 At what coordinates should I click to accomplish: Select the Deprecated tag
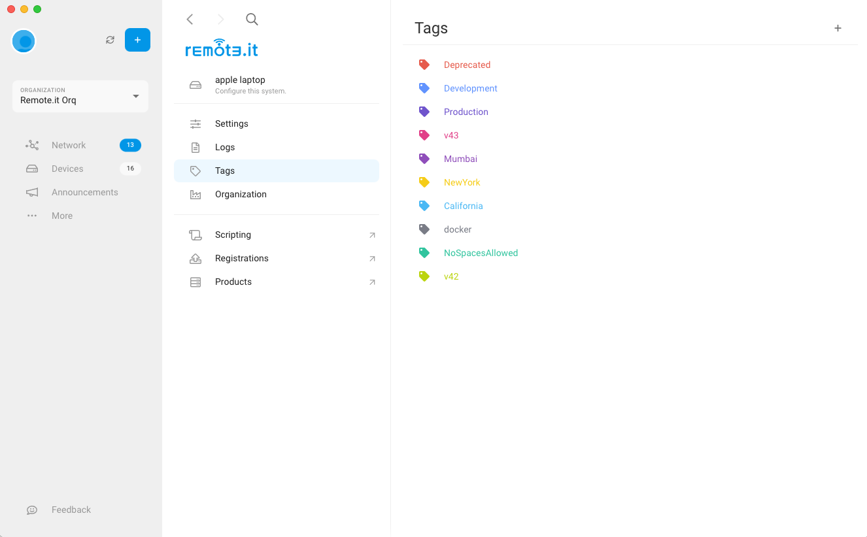point(467,65)
